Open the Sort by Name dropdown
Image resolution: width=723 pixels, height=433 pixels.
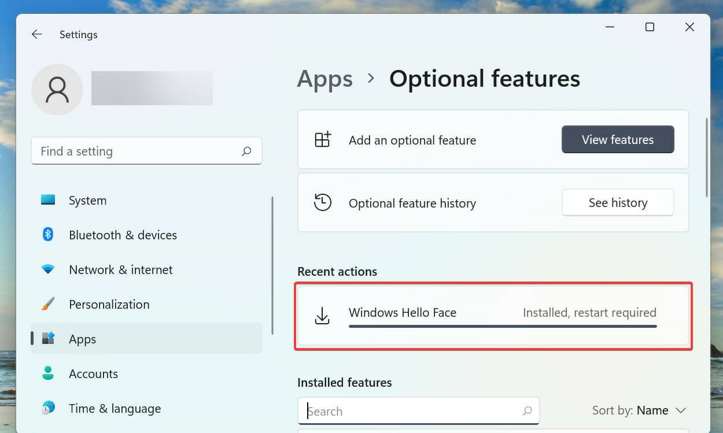639,410
